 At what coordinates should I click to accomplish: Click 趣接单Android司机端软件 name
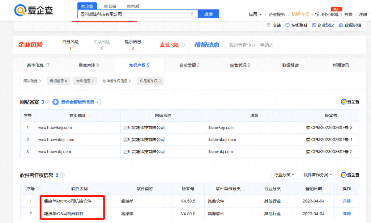click(68, 201)
